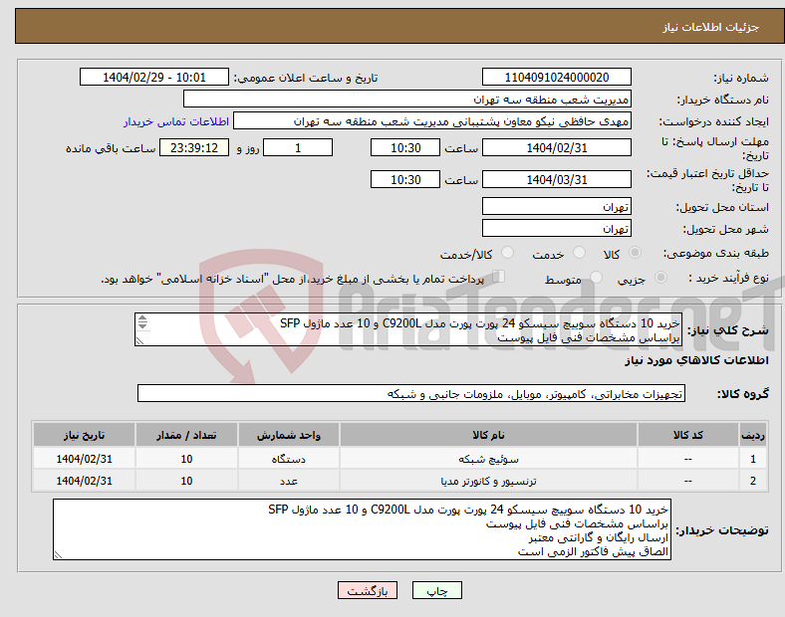Click the شرح کلی نیاز description text area
This screenshot has width=785, height=617.
[408, 329]
